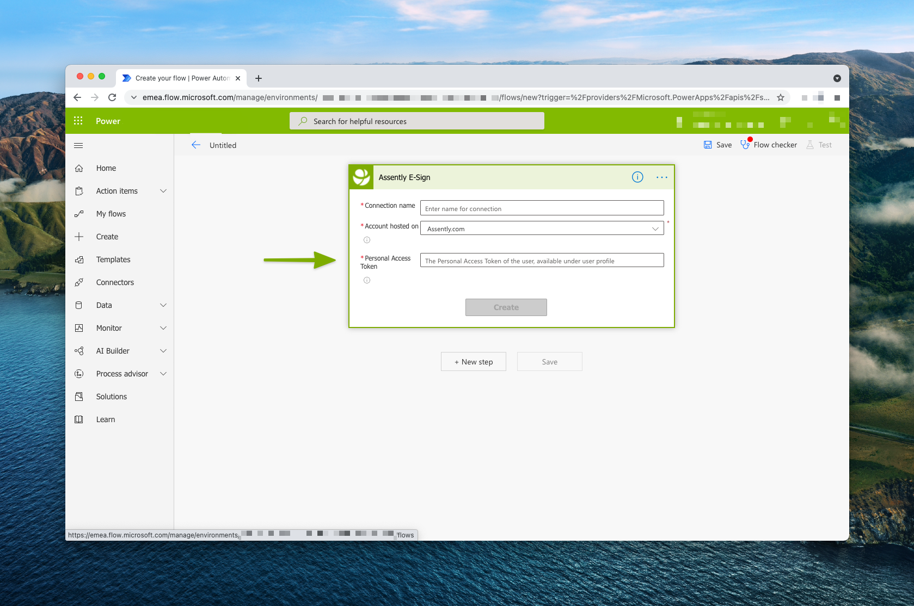This screenshot has width=914, height=606.
Task: Click the Home house icon
Action: coord(79,168)
